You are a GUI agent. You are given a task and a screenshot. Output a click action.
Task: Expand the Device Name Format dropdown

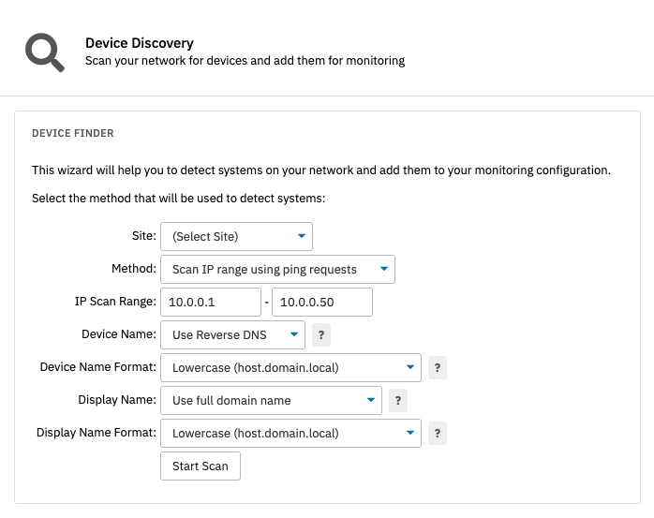coord(290,368)
